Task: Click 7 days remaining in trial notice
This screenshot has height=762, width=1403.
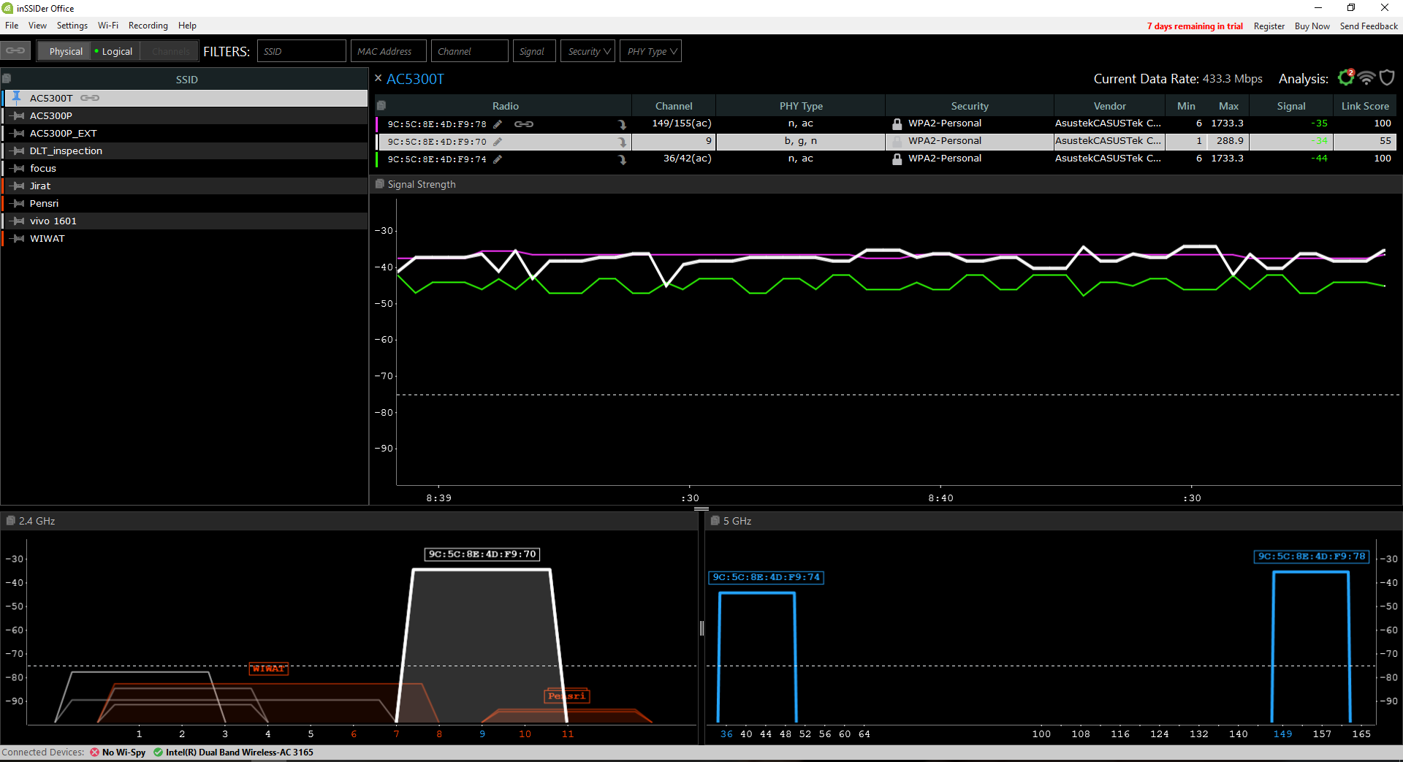Action: 1195,26
